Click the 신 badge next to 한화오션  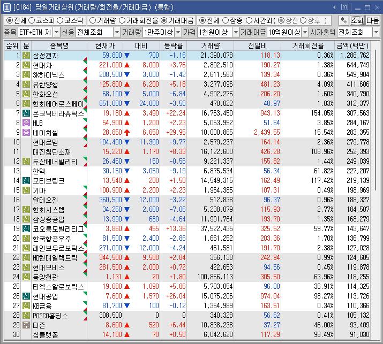(26, 94)
